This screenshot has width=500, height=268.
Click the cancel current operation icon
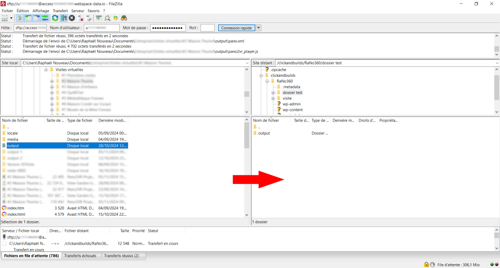tap(72, 18)
